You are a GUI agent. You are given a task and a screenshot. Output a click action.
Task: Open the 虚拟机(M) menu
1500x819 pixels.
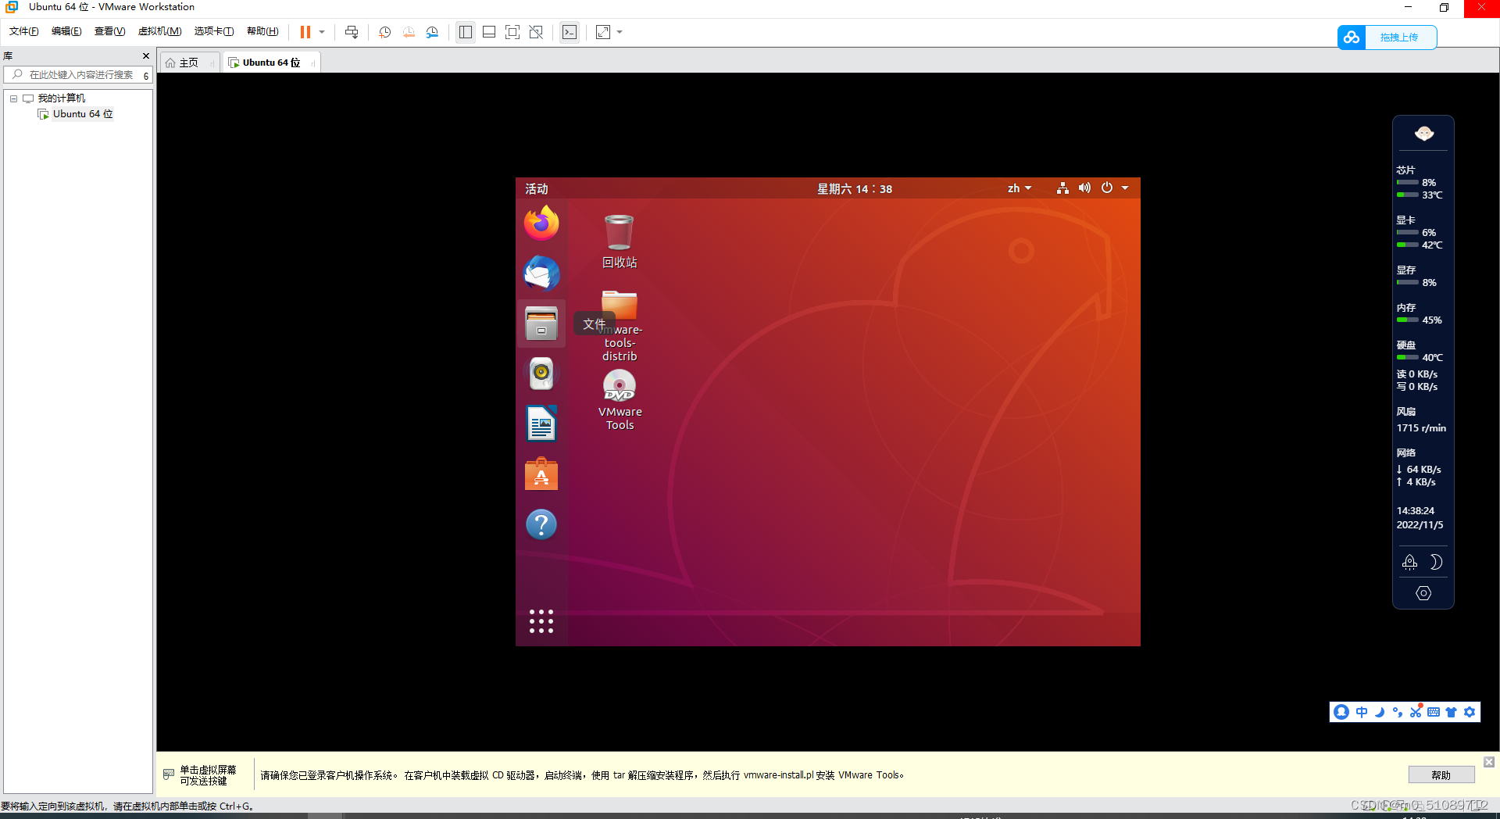point(159,31)
